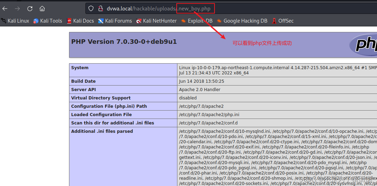Image resolution: width=377 pixels, height=186 pixels.
Task: Click the Apache 2.0 Handler value
Action: (x=200, y=90)
